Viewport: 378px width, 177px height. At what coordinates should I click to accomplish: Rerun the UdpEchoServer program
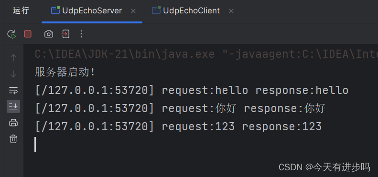11,34
